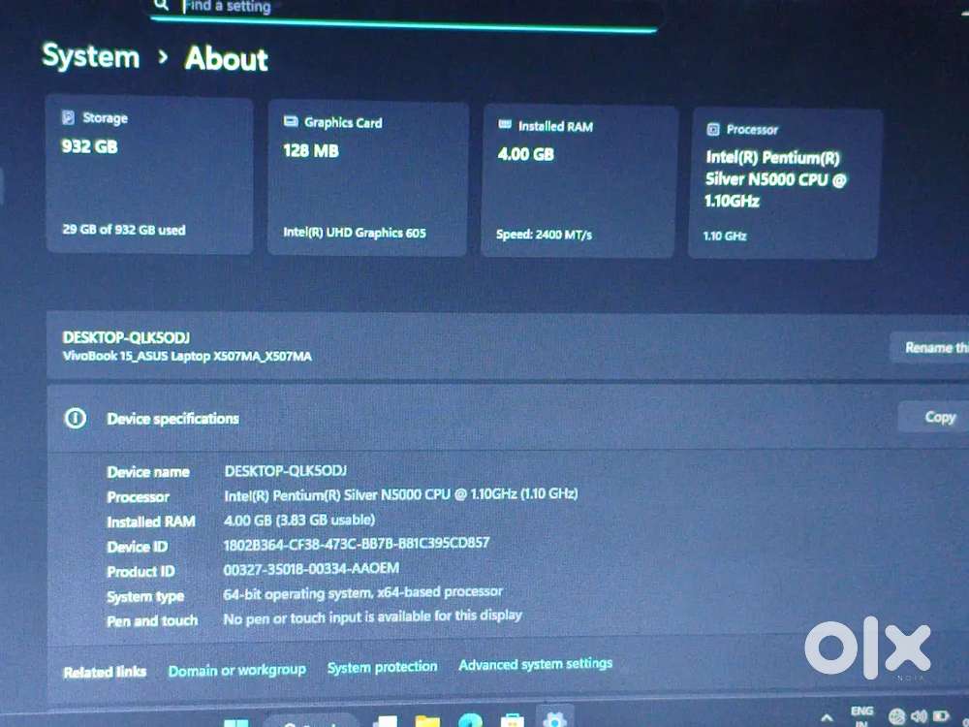Go back to System in breadcrumb
Screen dimensions: 969x727
pyautogui.click(x=91, y=56)
